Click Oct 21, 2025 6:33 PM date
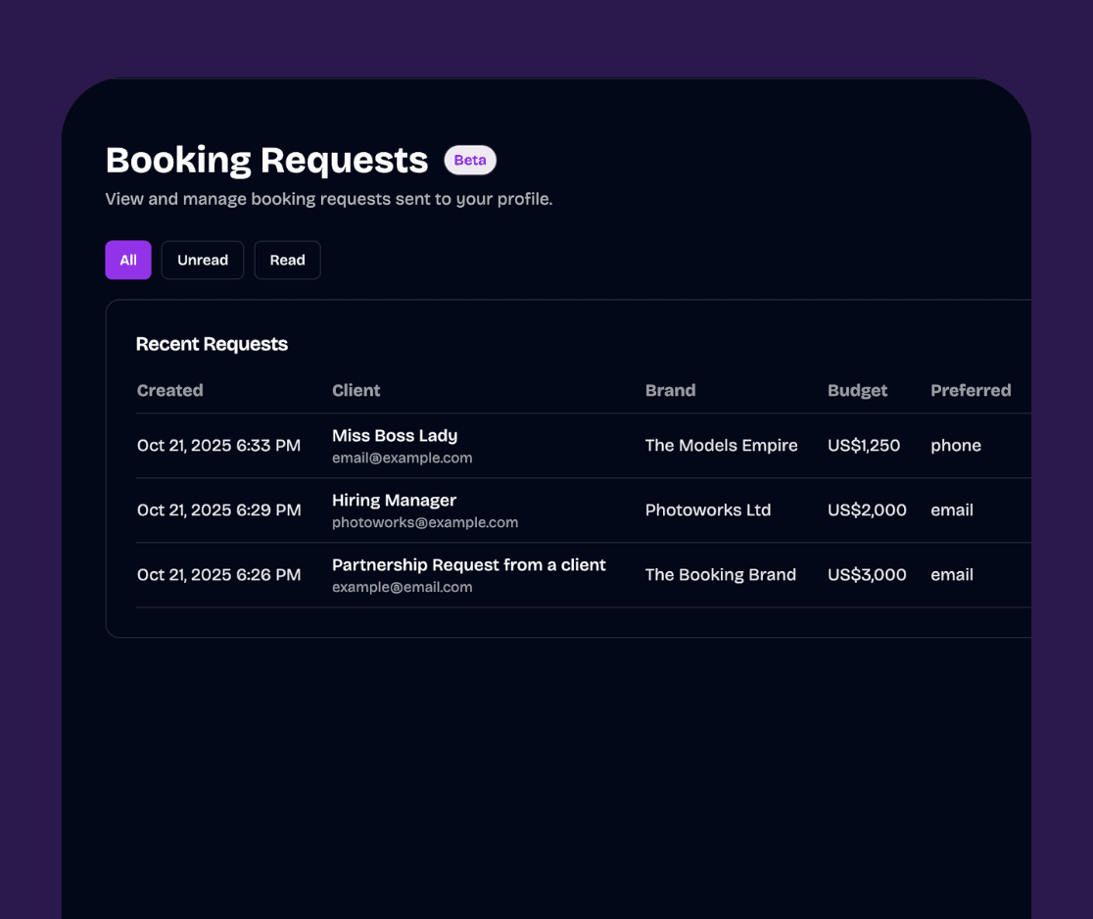The height and width of the screenshot is (919, 1093). 218,446
